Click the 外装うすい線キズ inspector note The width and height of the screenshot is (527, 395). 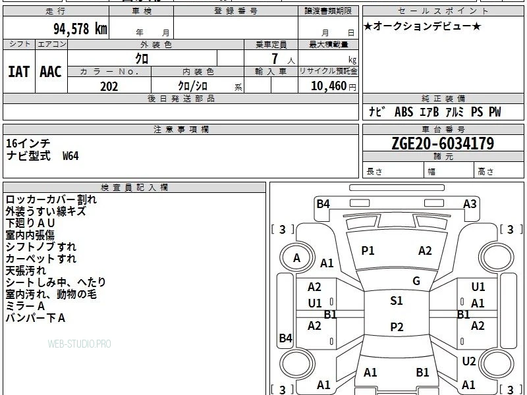coord(46,211)
